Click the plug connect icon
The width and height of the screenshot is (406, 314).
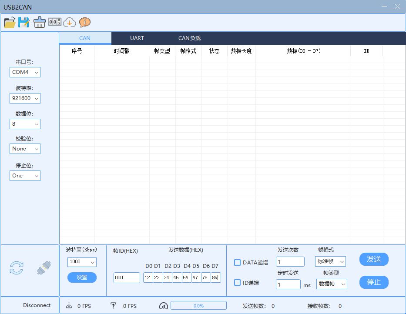(x=44, y=268)
